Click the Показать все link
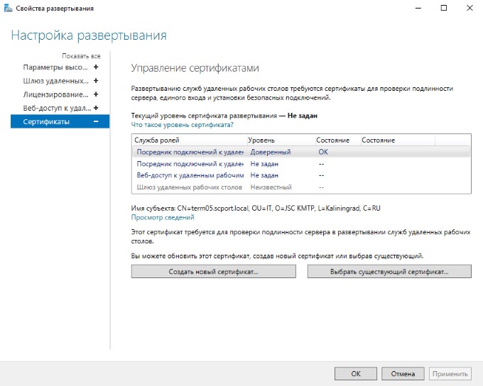The width and height of the screenshot is (483, 386). coord(81,55)
